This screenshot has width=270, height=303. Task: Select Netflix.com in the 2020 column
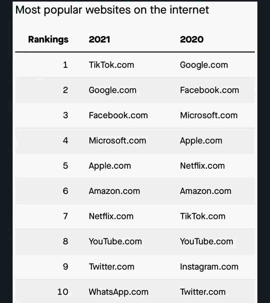[202, 166]
